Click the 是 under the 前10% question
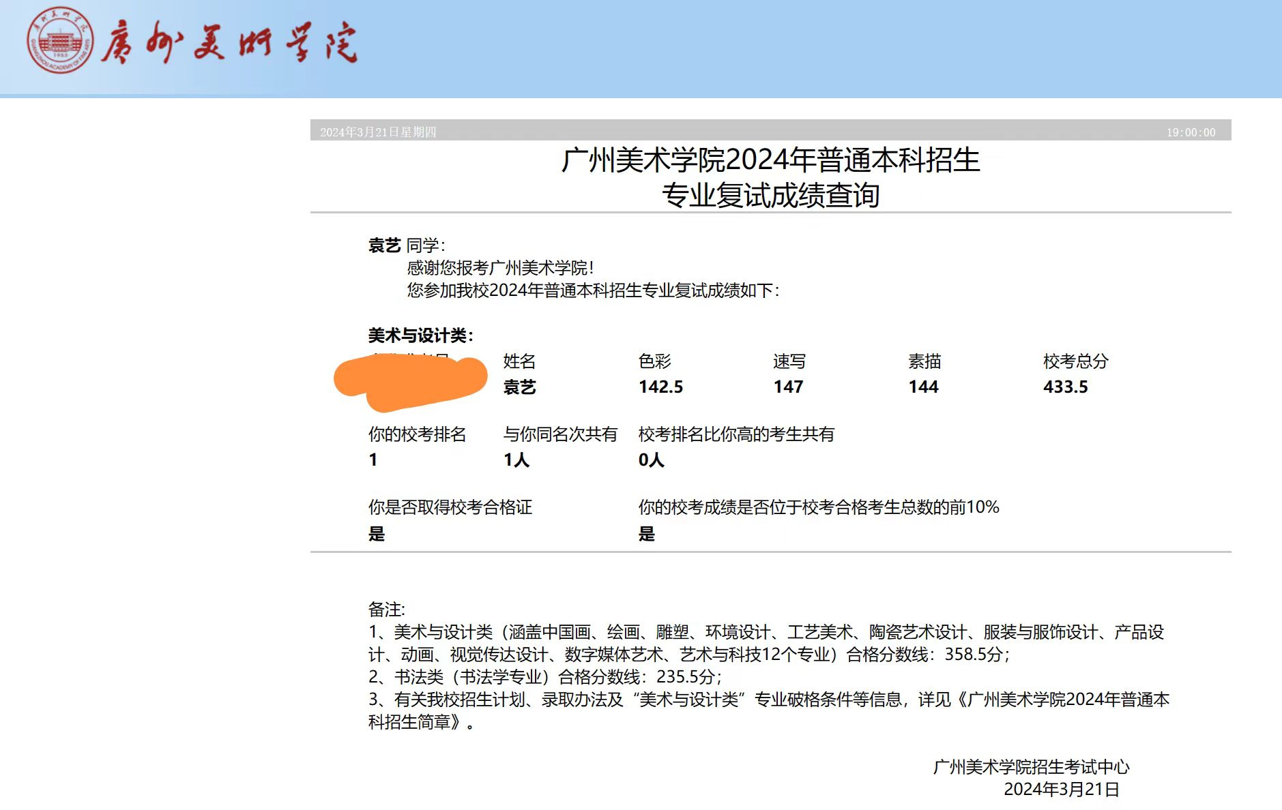The height and width of the screenshot is (810, 1282). point(647,534)
